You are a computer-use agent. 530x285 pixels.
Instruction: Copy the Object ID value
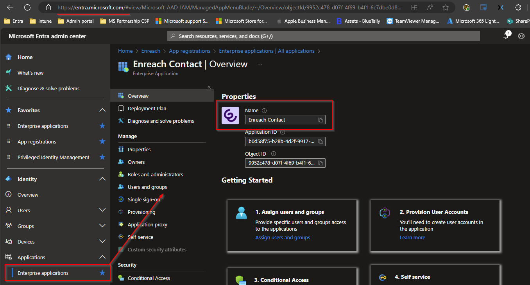coord(320,163)
